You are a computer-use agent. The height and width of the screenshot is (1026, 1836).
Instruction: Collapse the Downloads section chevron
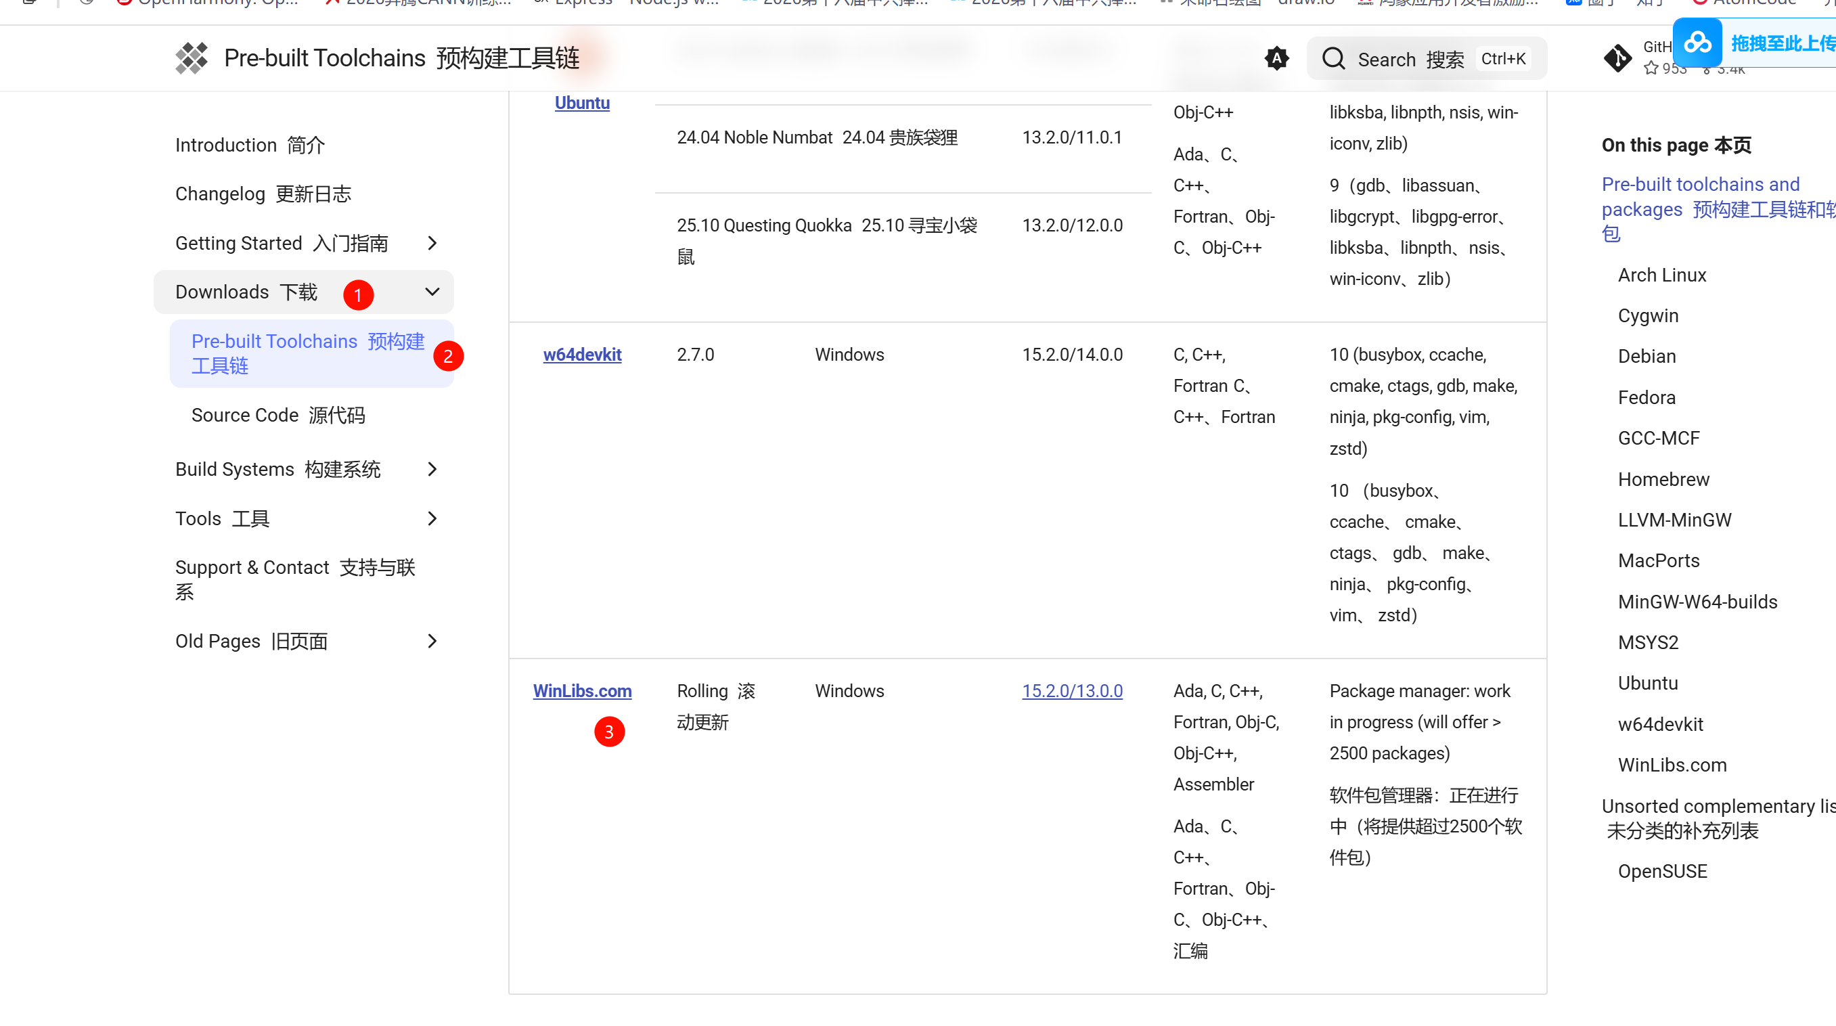[x=432, y=292]
